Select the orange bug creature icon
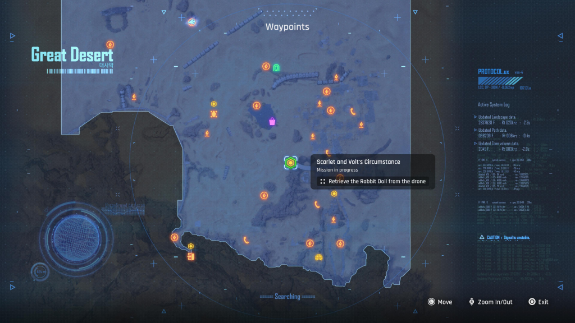The height and width of the screenshot is (323, 575). pos(214,114)
